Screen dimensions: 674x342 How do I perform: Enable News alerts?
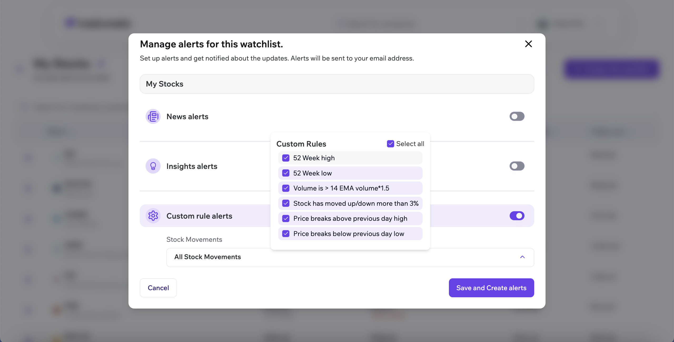[x=517, y=116]
